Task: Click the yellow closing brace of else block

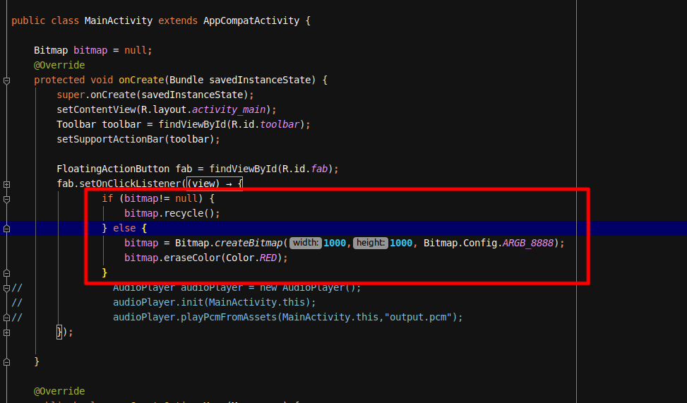Action: 104,273
